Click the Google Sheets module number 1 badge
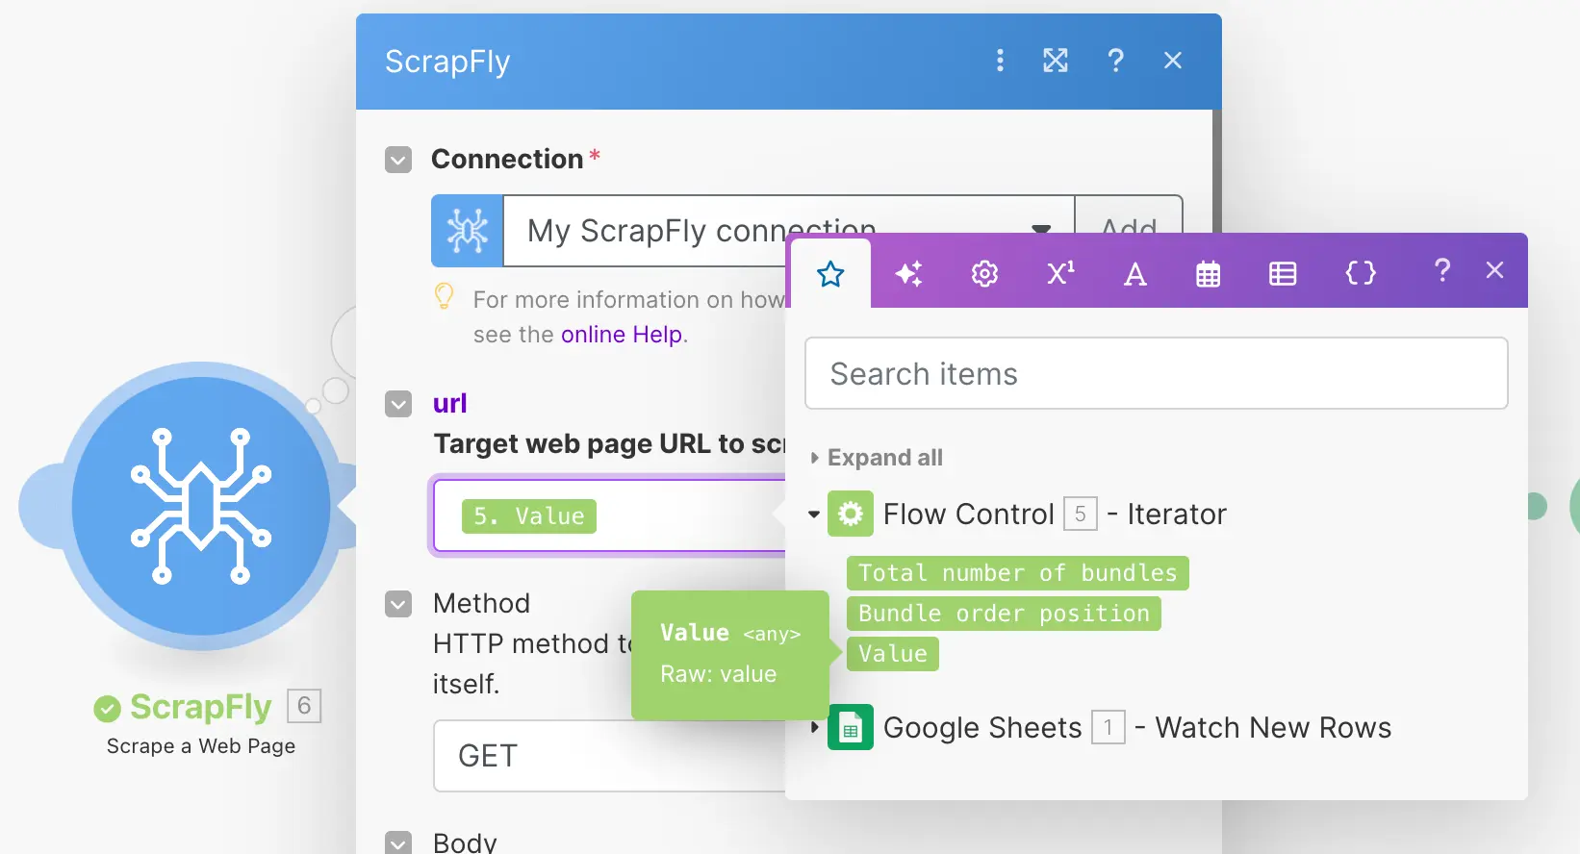This screenshot has width=1580, height=854. tap(1109, 728)
